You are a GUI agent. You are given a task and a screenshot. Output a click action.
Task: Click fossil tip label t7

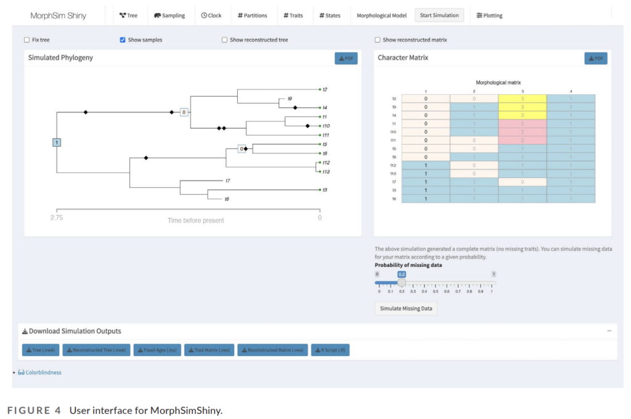click(x=228, y=181)
